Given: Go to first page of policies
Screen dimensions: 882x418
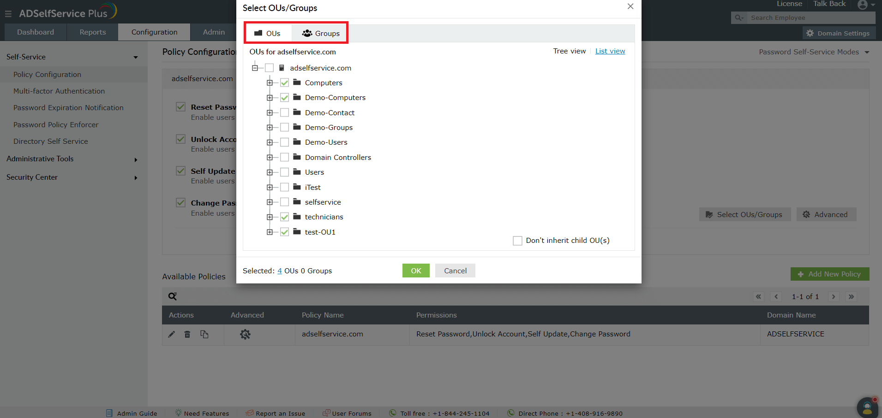Looking at the screenshot, I should 758,297.
